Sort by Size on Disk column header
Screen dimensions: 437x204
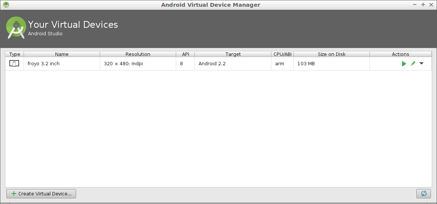point(332,54)
